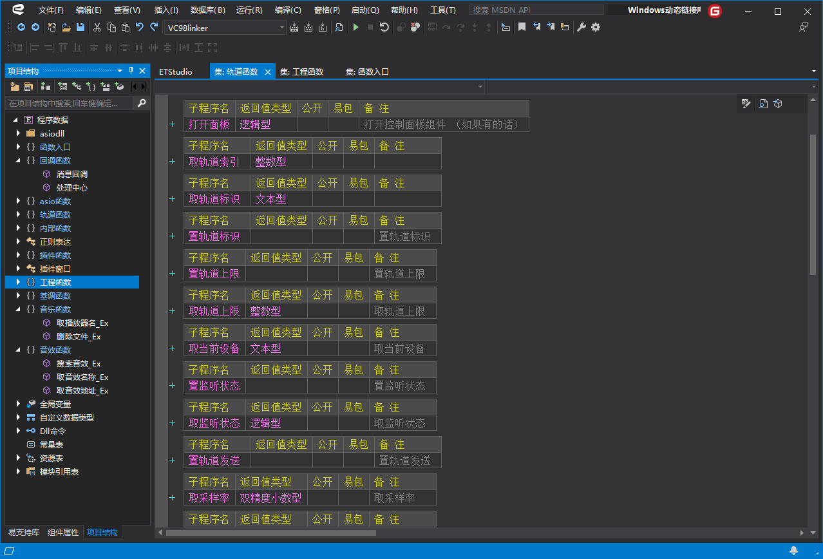The image size is (823, 559).
Task: Click the editor horizontal scrollbar thumb
Action: (271, 533)
